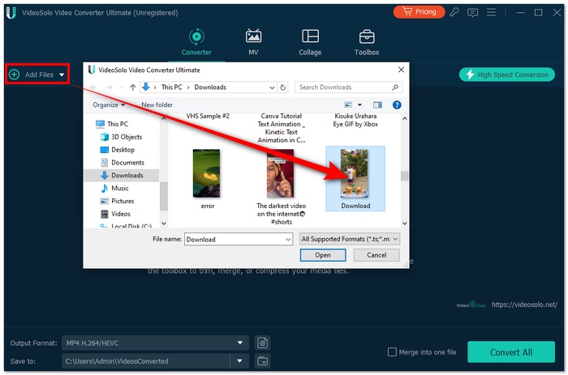Open the Collage tab
This screenshot has width=568, height=375.
click(x=310, y=42)
